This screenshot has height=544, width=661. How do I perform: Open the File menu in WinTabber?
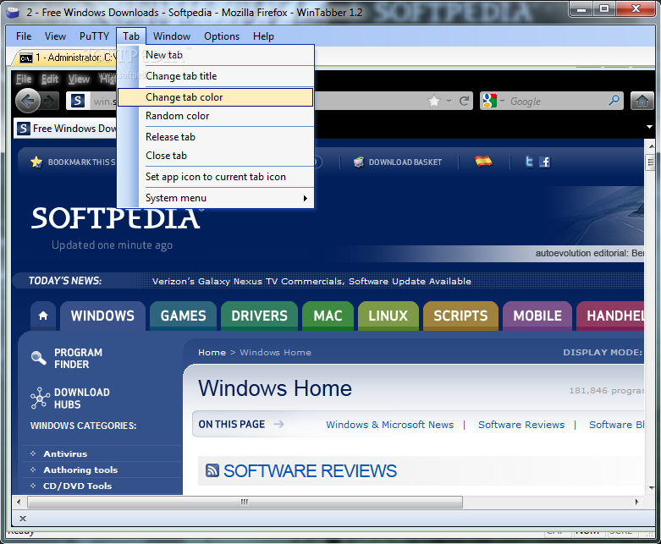(24, 36)
